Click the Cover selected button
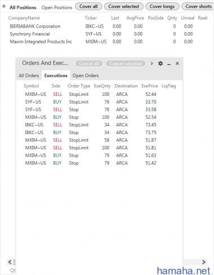The image size is (214, 275). pyautogui.click(x=123, y=6)
